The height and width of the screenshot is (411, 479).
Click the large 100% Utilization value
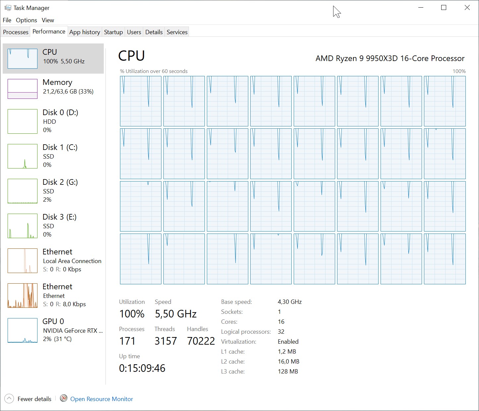[132, 314]
